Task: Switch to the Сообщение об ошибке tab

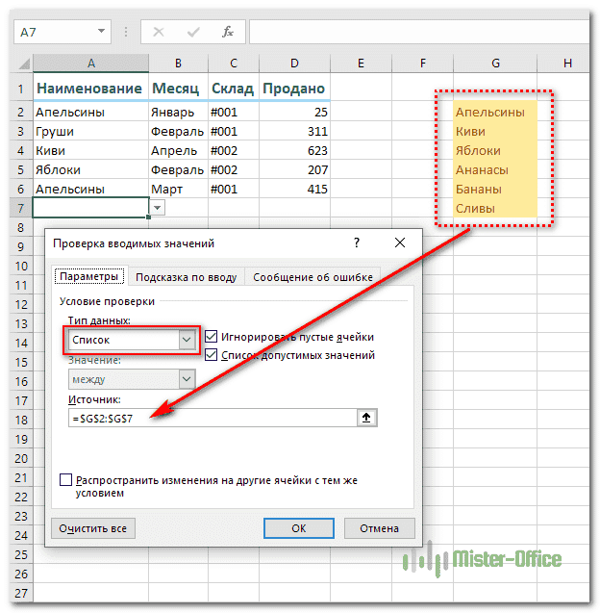Action: click(312, 277)
